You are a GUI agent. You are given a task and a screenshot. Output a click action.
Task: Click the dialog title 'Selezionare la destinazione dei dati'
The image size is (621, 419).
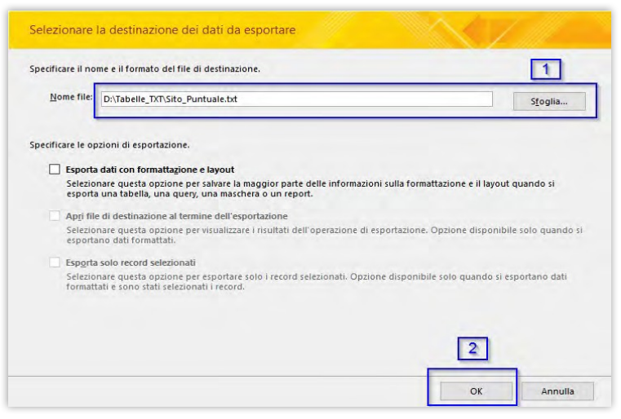[x=162, y=30]
